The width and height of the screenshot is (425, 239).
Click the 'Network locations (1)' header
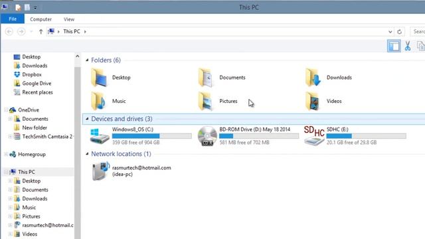point(121,154)
